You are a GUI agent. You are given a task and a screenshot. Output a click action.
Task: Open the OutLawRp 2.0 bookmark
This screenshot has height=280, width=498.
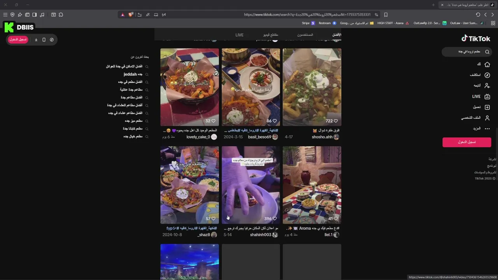click(430, 23)
